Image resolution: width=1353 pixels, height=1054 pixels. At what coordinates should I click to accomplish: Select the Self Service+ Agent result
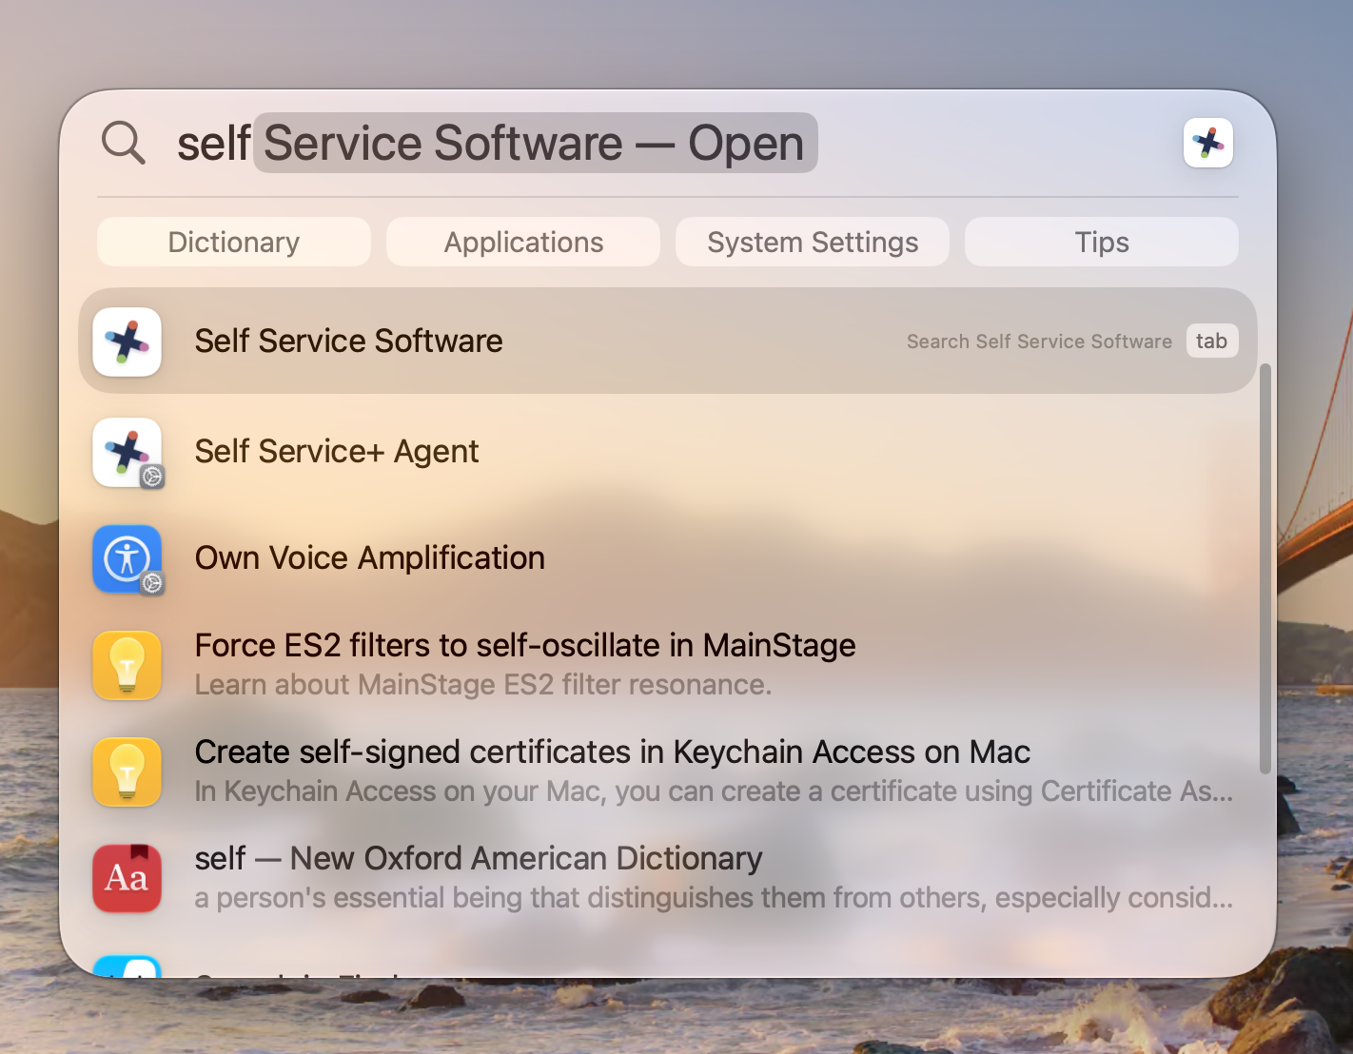pyautogui.click(x=668, y=452)
